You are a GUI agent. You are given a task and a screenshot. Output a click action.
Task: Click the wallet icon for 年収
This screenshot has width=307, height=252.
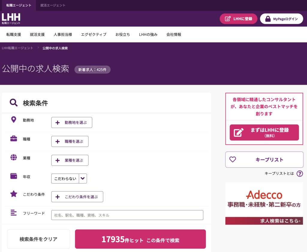[x=13, y=176]
